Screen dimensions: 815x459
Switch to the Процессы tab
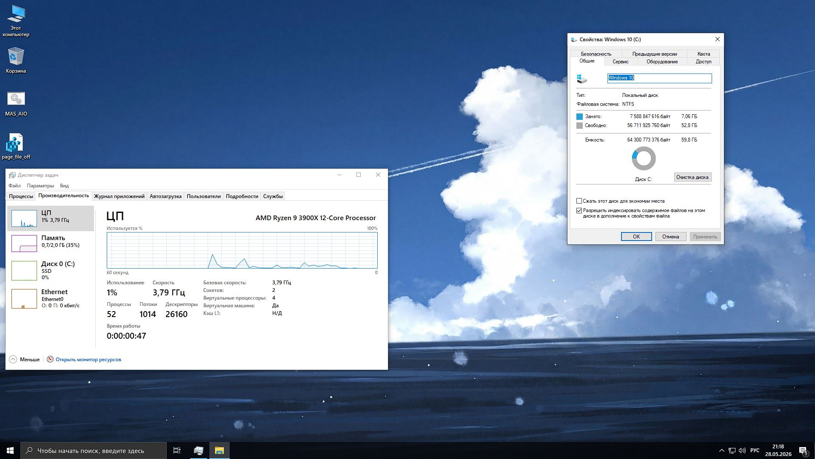click(21, 196)
